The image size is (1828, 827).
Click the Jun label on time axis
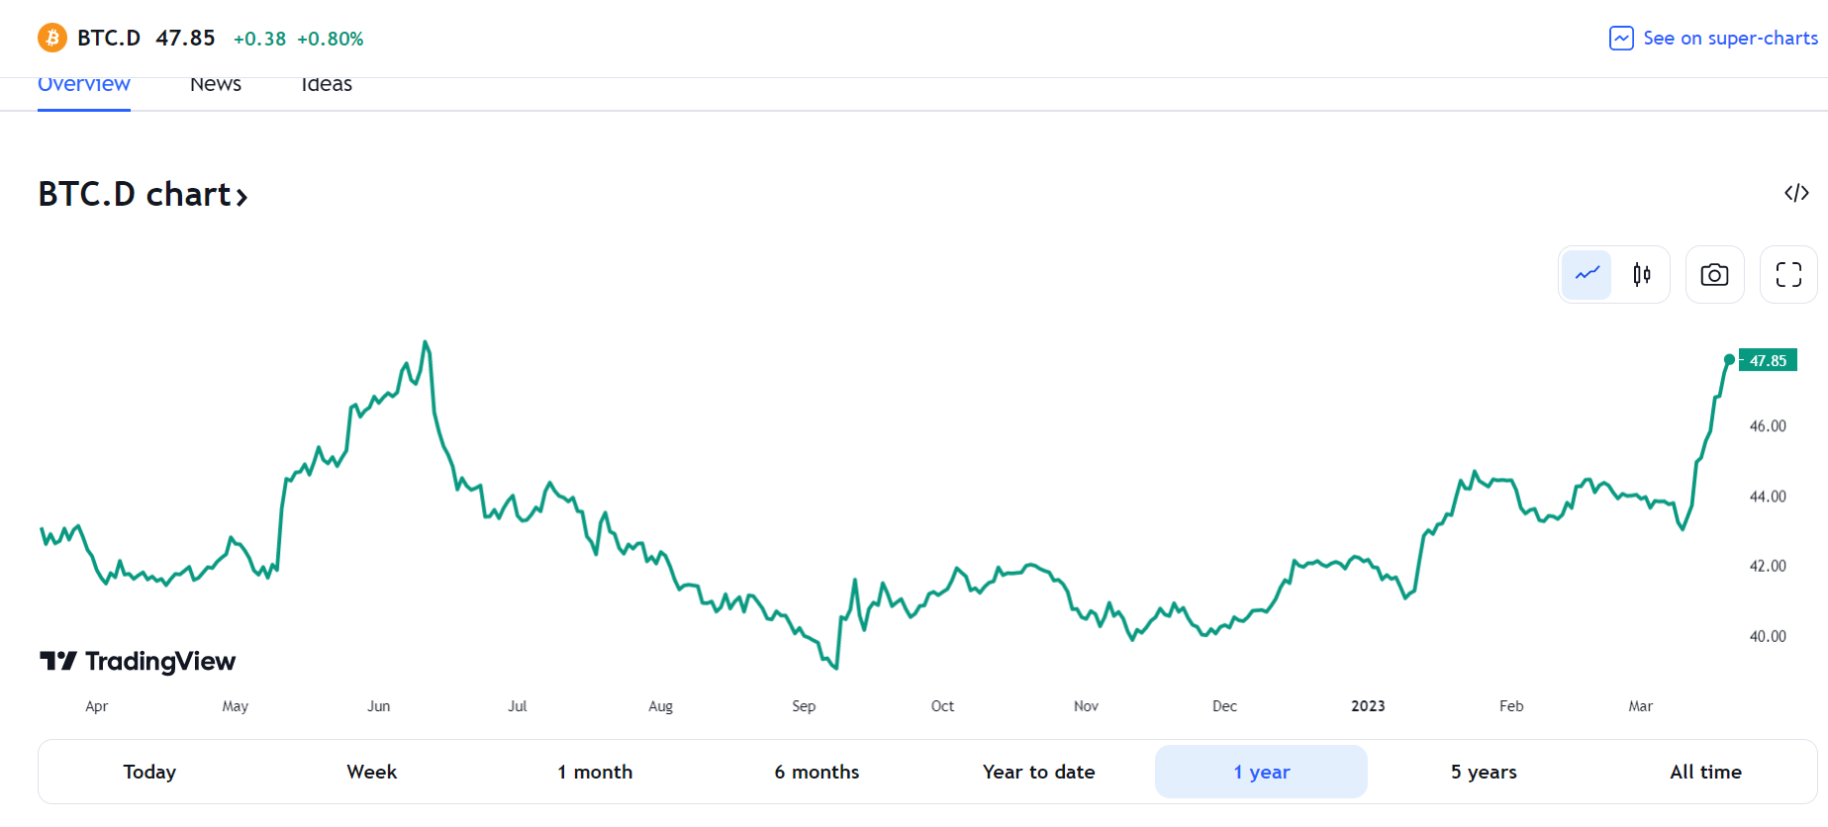point(379,706)
